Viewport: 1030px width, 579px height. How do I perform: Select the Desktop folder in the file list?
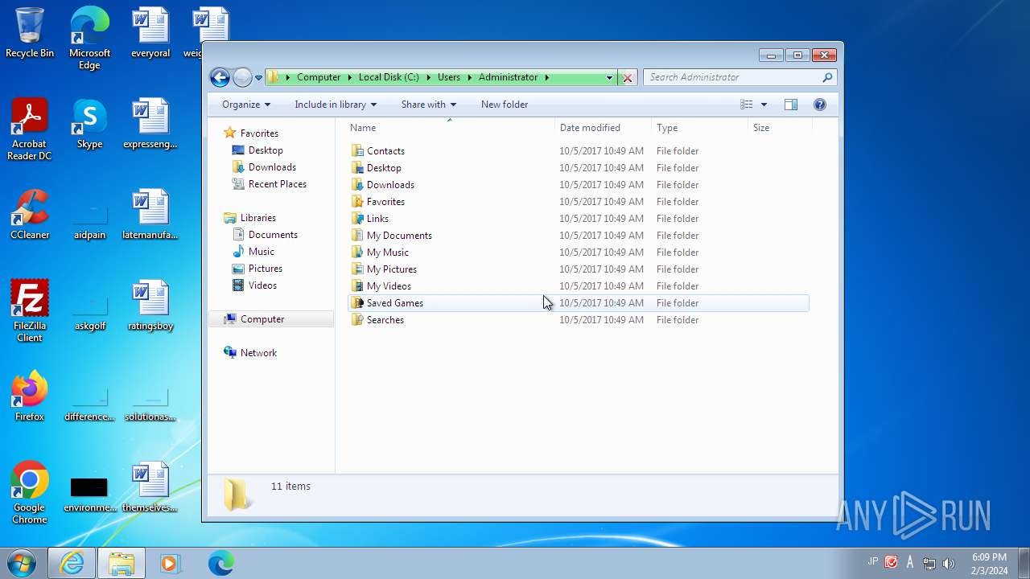tap(384, 168)
